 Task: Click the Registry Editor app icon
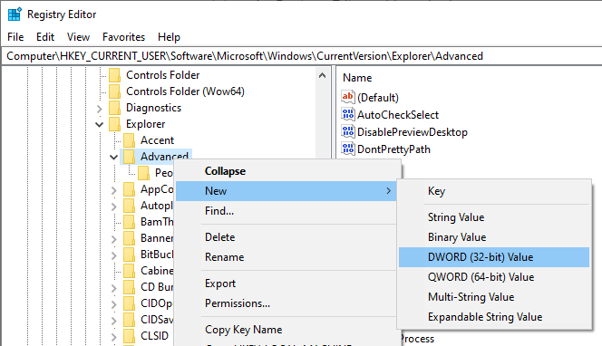[15, 14]
